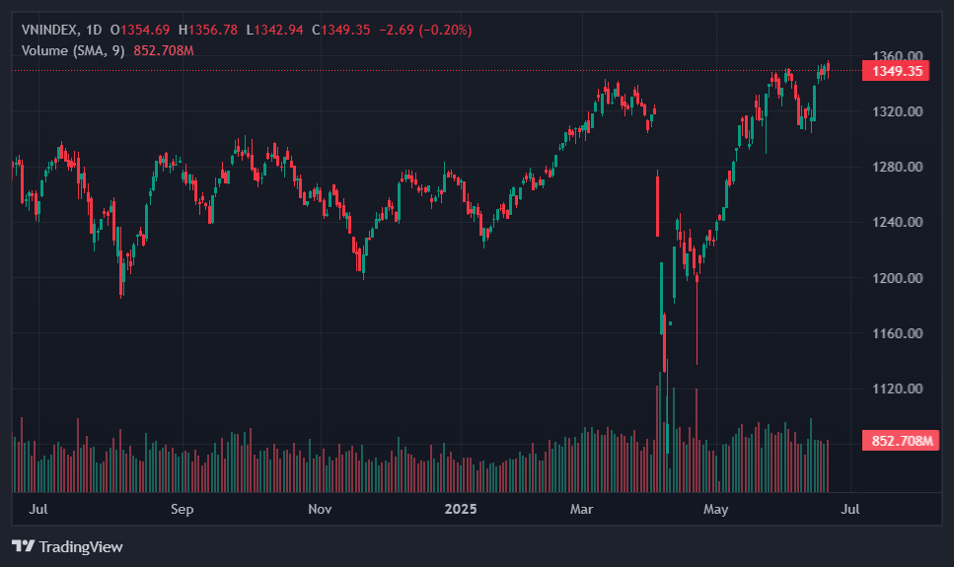Click the 852.708M volume tag on the axis
This screenshot has width=954, height=567.
[x=901, y=441]
